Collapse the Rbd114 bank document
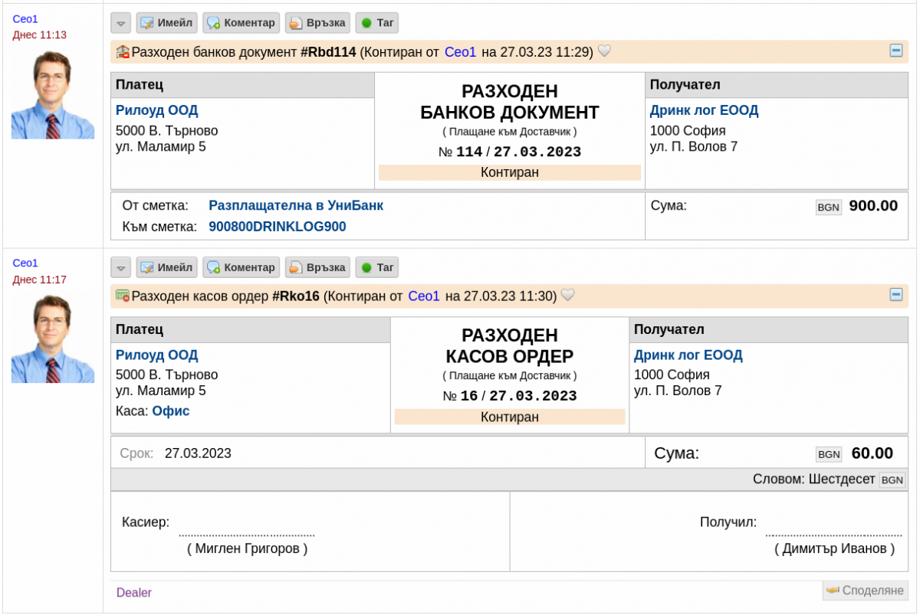The width and height of the screenshot is (920, 615). [895, 51]
